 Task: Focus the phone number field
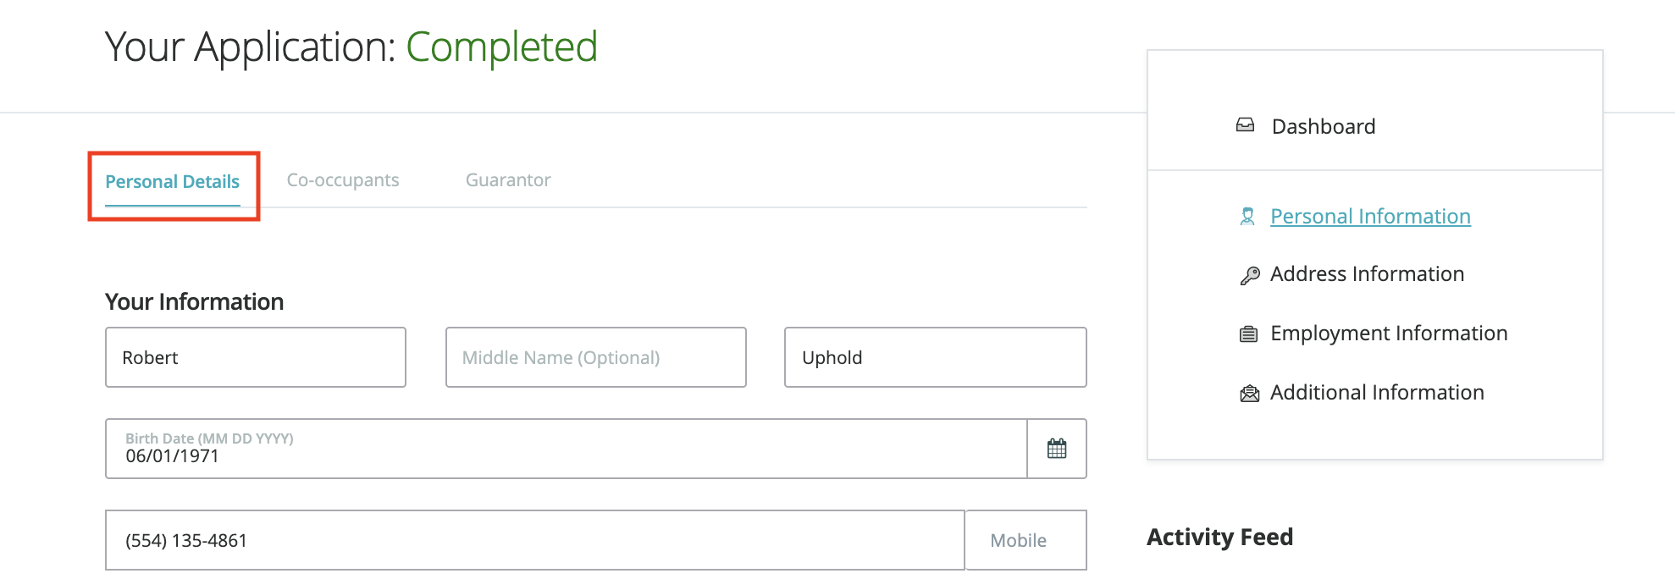click(x=534, y=540)
